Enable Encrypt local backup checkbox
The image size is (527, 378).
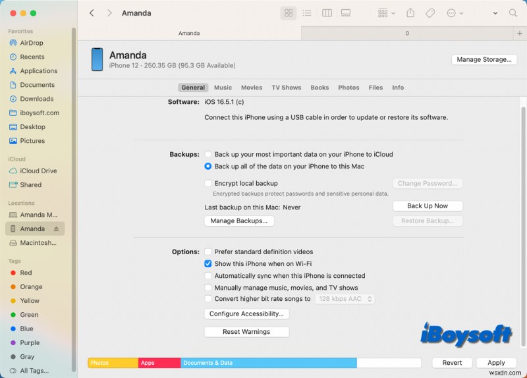[x=208, y=183]
